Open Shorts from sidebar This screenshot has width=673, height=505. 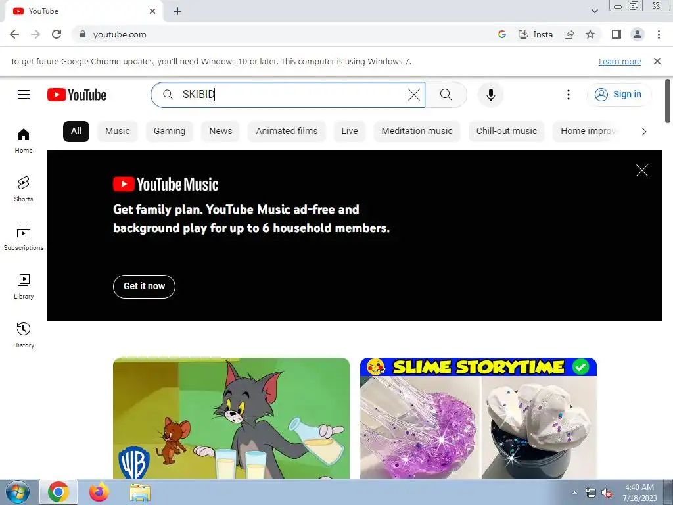24,189
